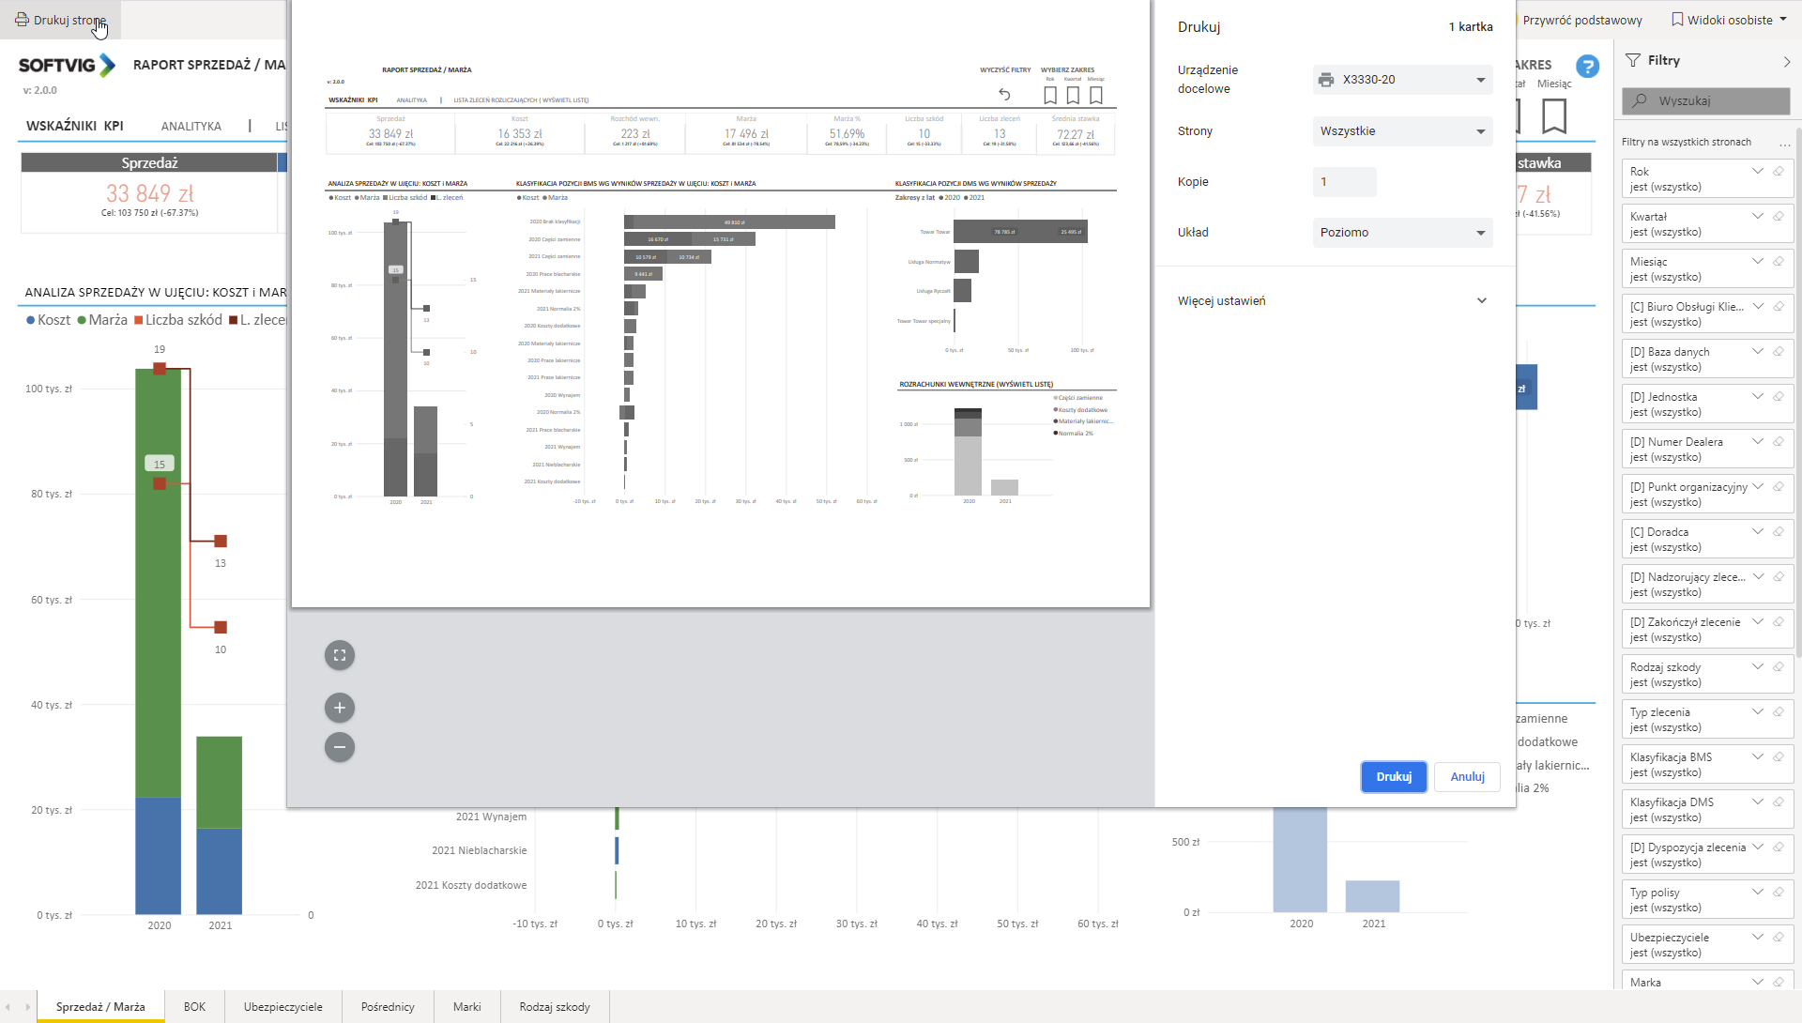1802x1023 pixels.
Task: Click the fit-to-page preview icon
Action: [x=340, y=655]
